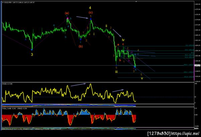Select the orange (c) wave label

(91, 12)
